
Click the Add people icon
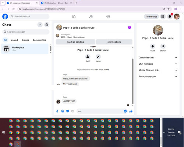tap(88, 57)
